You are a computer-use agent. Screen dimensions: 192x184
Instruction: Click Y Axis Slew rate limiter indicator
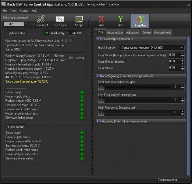pyautogui.click(x=82, y=158)
